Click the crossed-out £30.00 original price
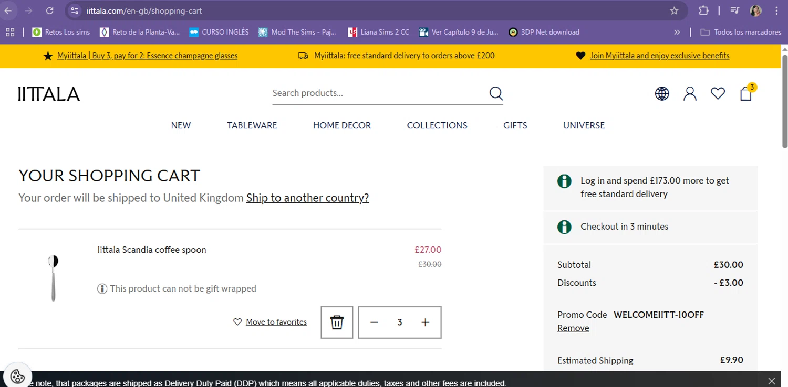 430,264
